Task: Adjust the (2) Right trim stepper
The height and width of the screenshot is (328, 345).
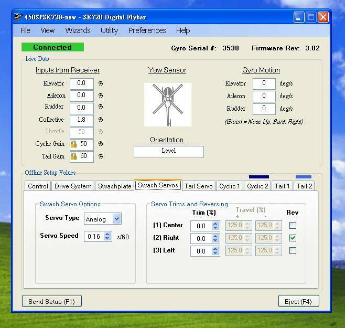Action: pos(215,238)
